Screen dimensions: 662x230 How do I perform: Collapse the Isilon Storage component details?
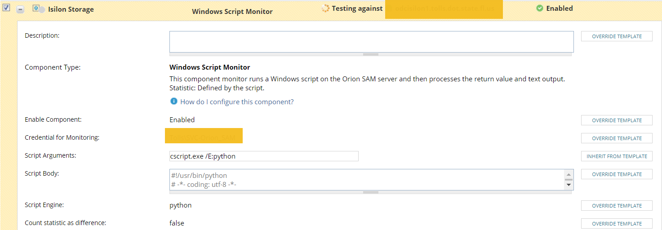point(20,9)
